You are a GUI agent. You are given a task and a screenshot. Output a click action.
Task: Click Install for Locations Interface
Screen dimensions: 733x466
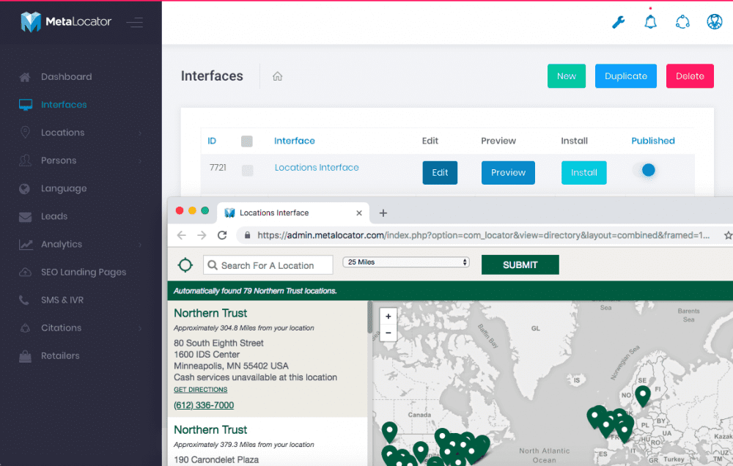pyautogui.click(x=584, y=172)
